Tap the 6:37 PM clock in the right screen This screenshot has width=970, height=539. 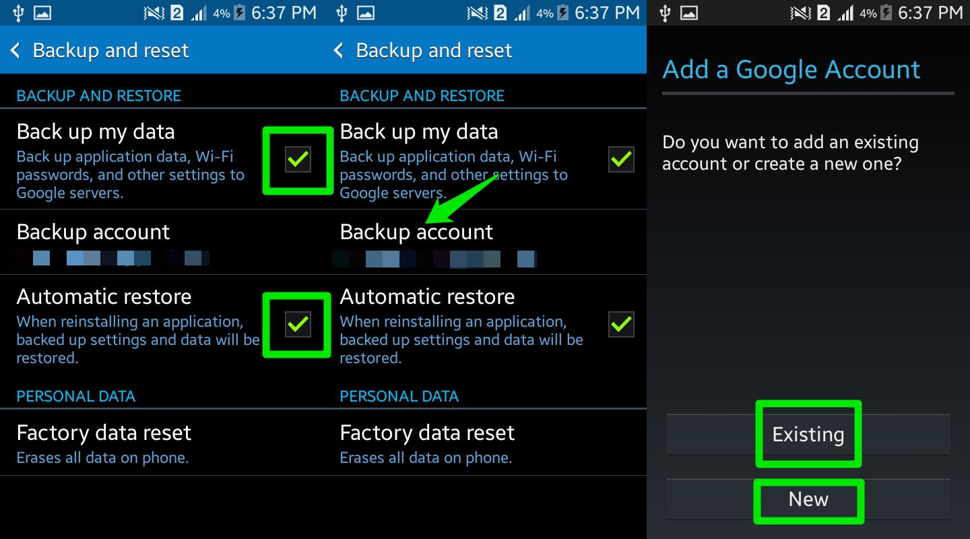930,13
